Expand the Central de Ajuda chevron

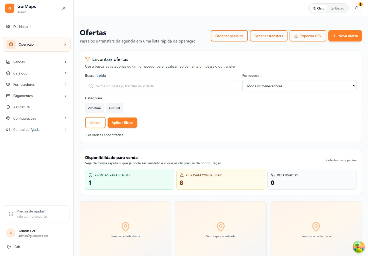pos(66,130)
